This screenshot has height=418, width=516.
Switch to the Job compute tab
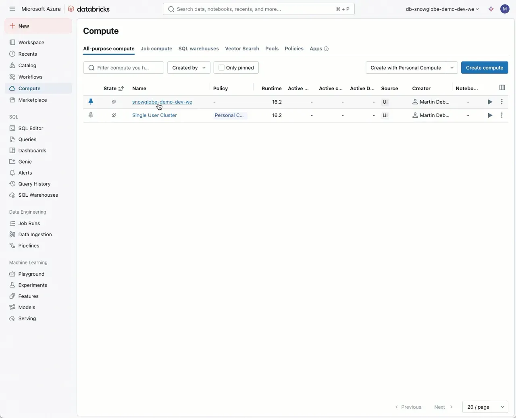click(x=156, y=49)
